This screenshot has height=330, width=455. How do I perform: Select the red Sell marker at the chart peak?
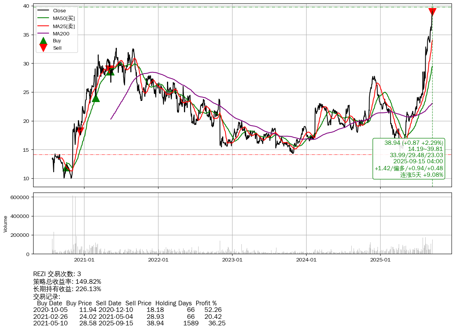point(432,12)
